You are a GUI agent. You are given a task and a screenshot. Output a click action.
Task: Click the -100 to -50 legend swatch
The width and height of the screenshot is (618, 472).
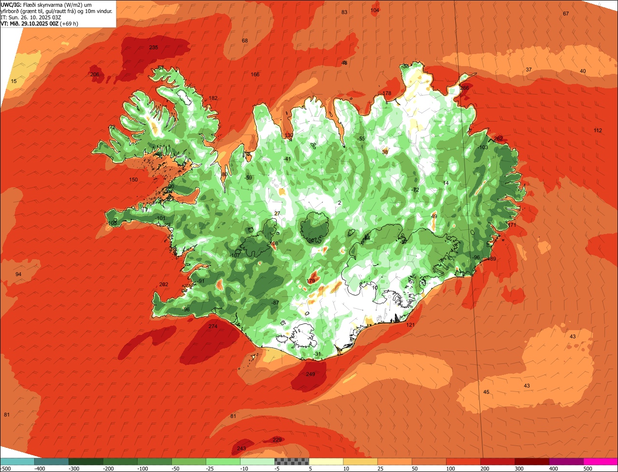[x=154, y=462]
